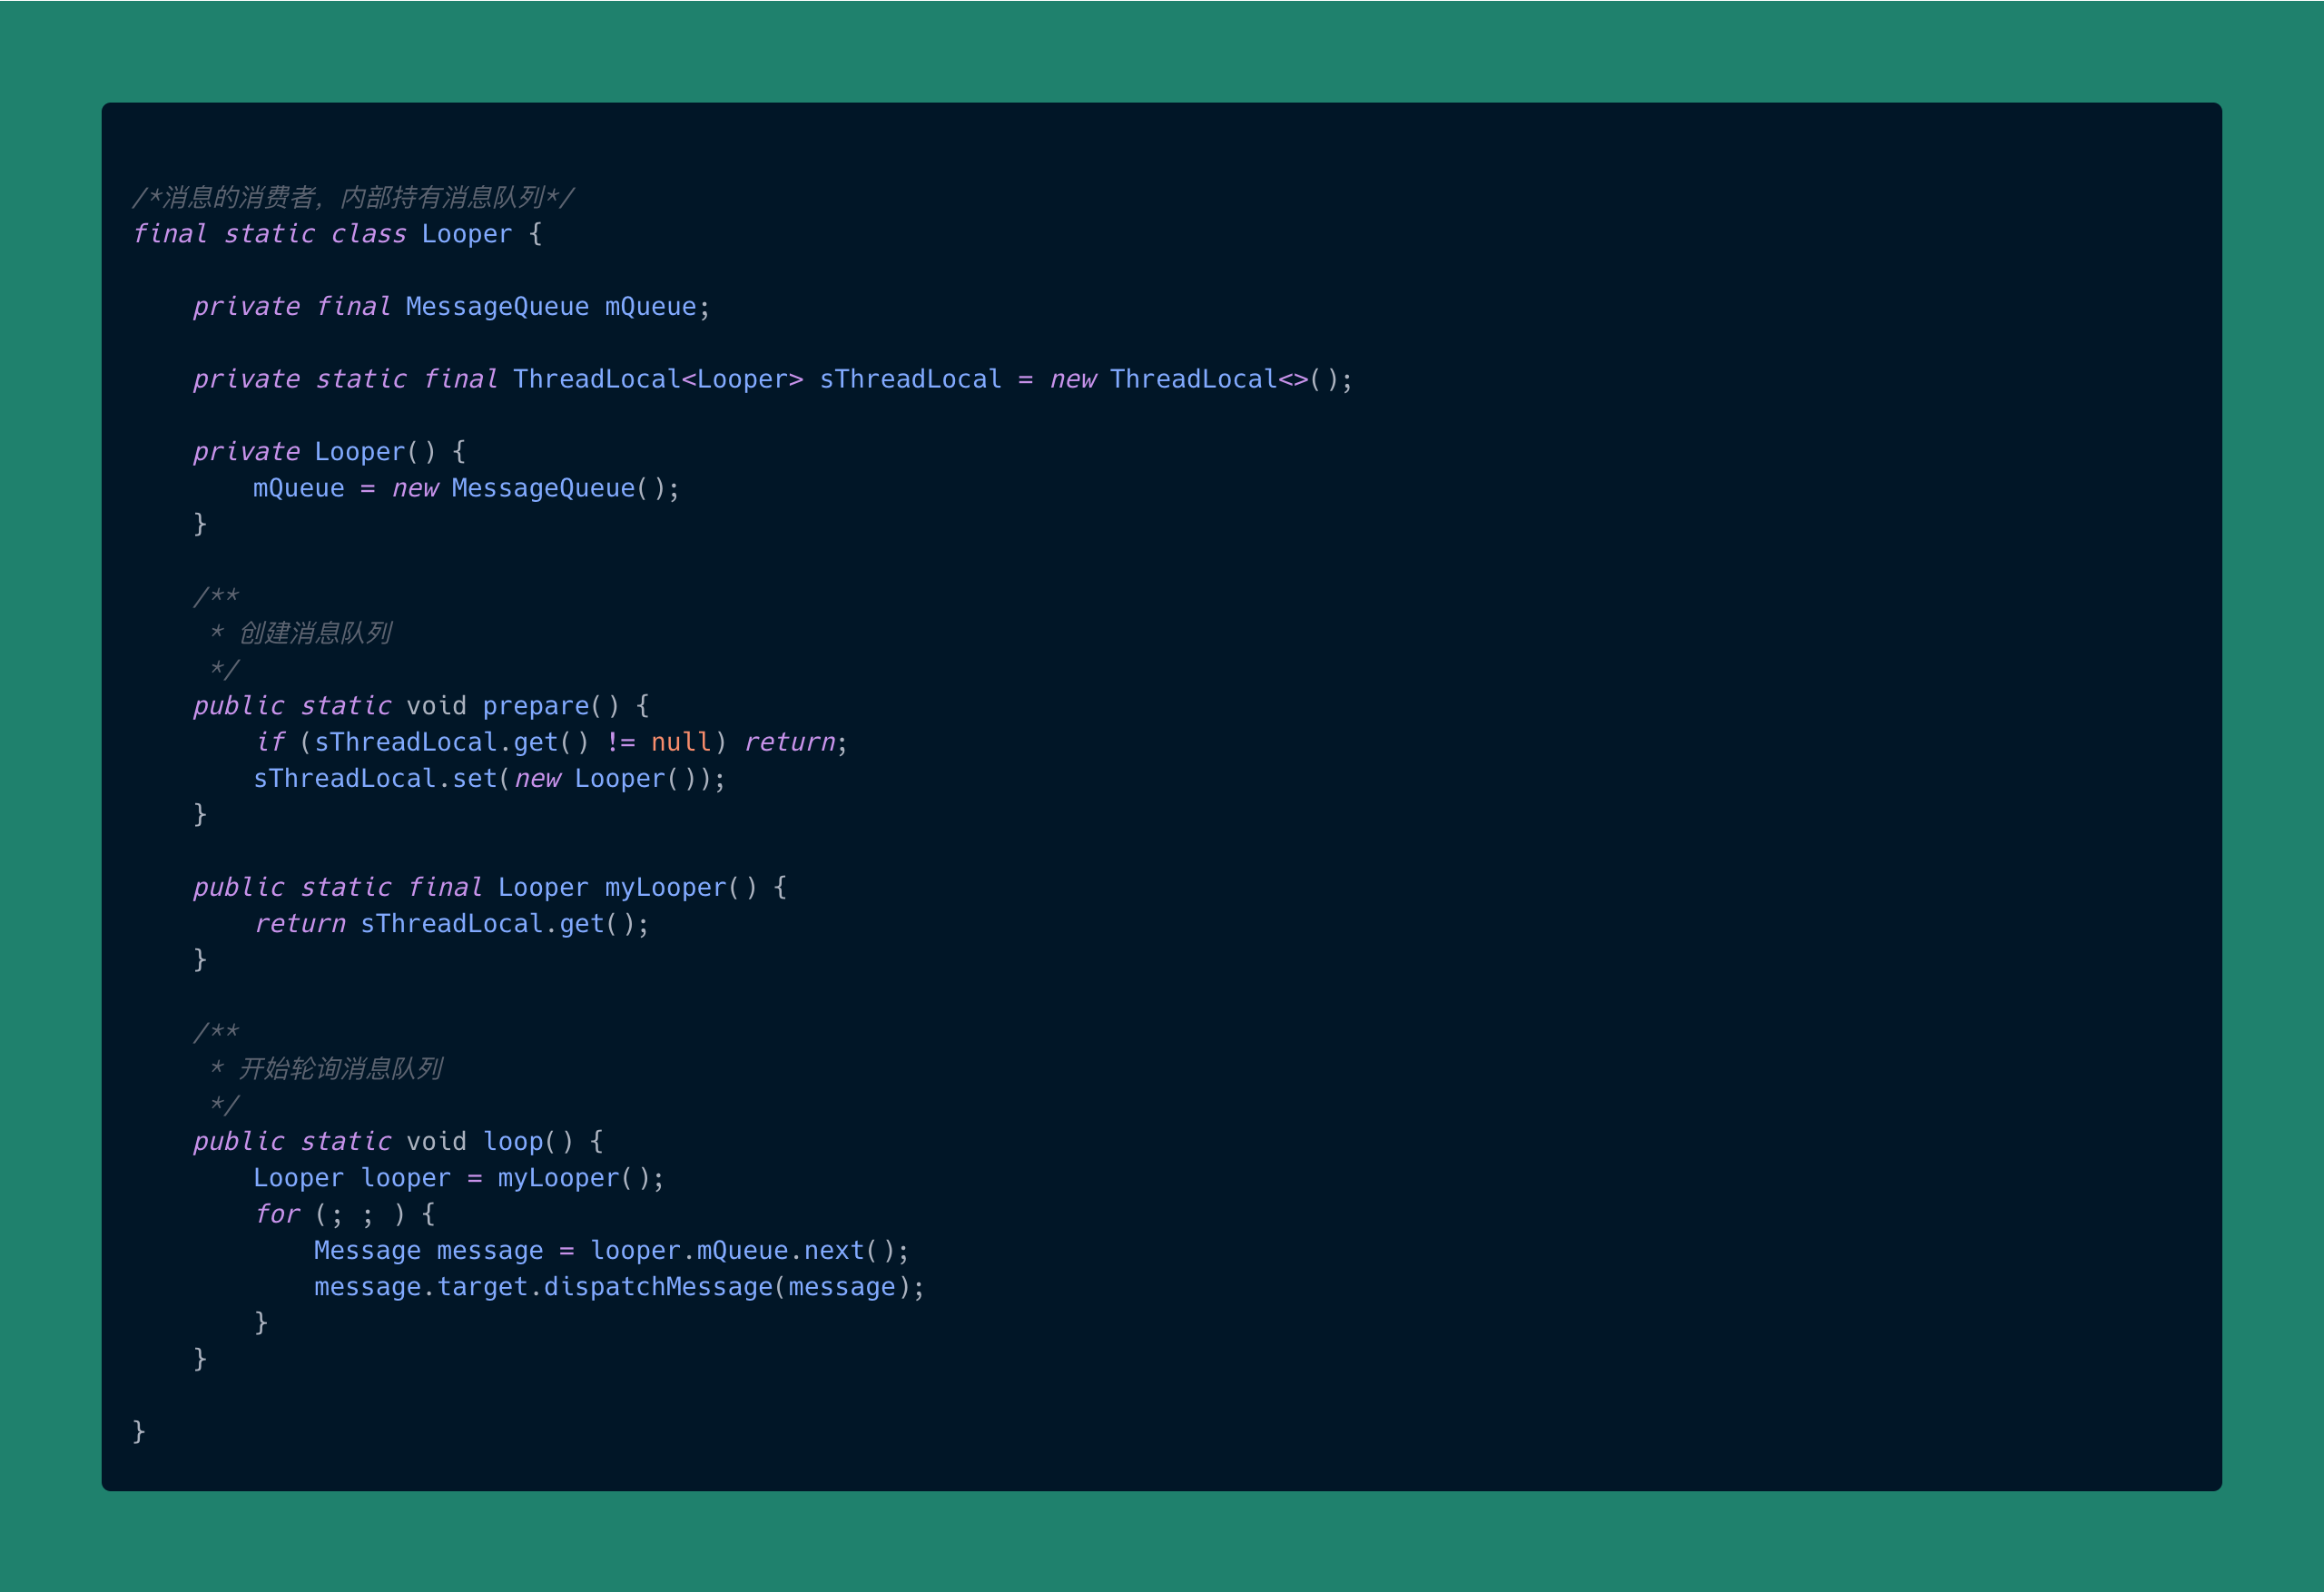
Task: Click the for (; ; ) loop header
Action: tap(345, 1214)
